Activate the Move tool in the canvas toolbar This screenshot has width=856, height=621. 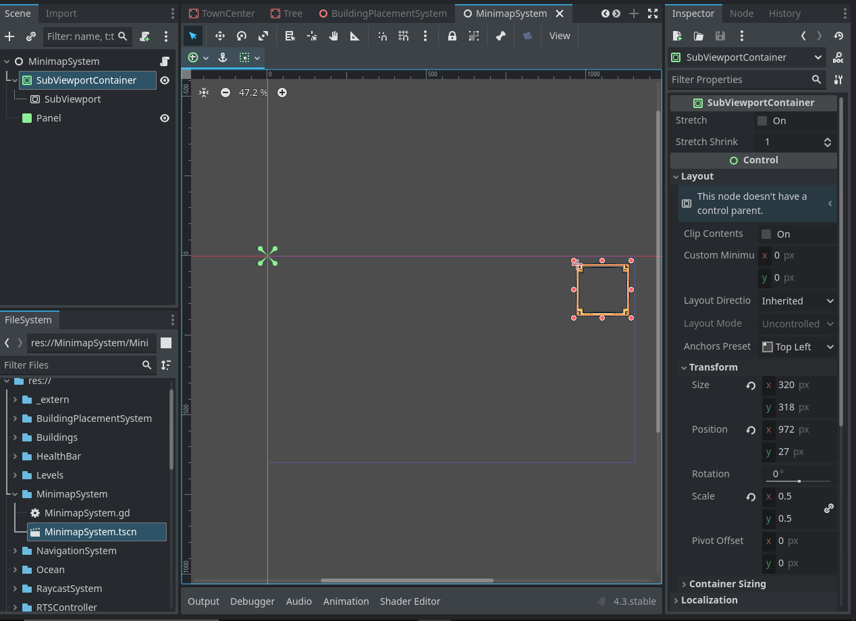[x=219, y=36]
